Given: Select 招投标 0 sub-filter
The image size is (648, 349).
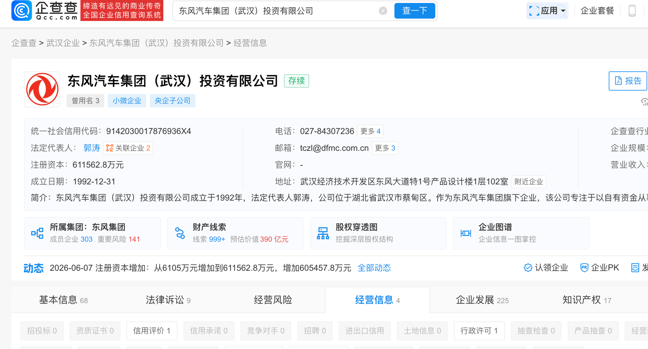Looking at the screenshot, I should point(42,331).
